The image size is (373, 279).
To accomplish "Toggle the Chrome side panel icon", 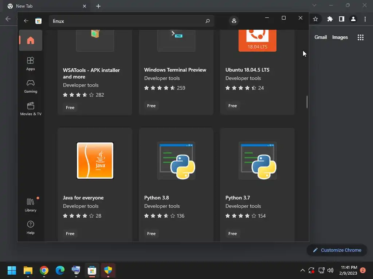I will point(342,19).
